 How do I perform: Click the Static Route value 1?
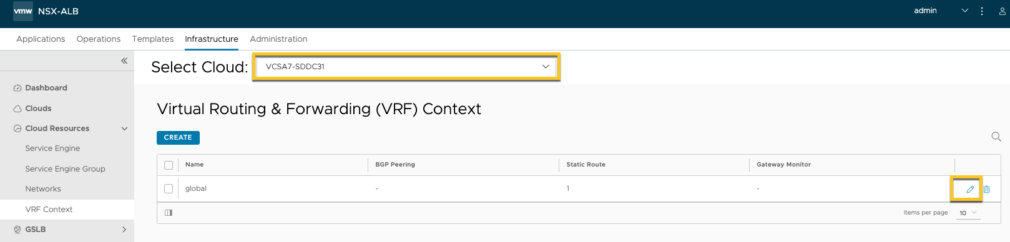click(568, 188)
